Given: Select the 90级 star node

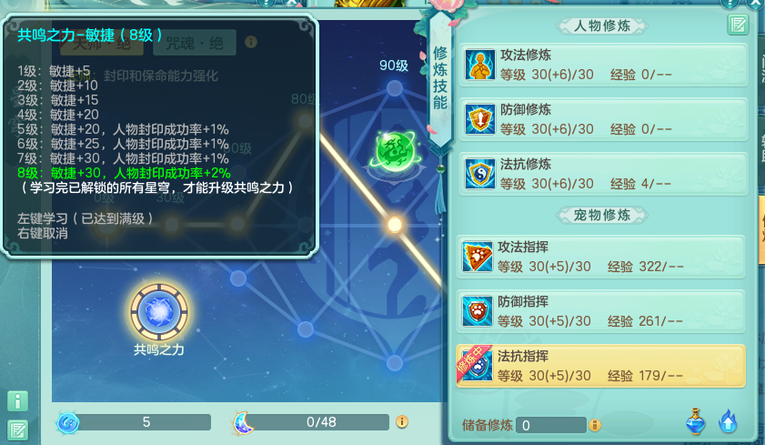Looking at the screenshot, I should (x=394, y=88).
